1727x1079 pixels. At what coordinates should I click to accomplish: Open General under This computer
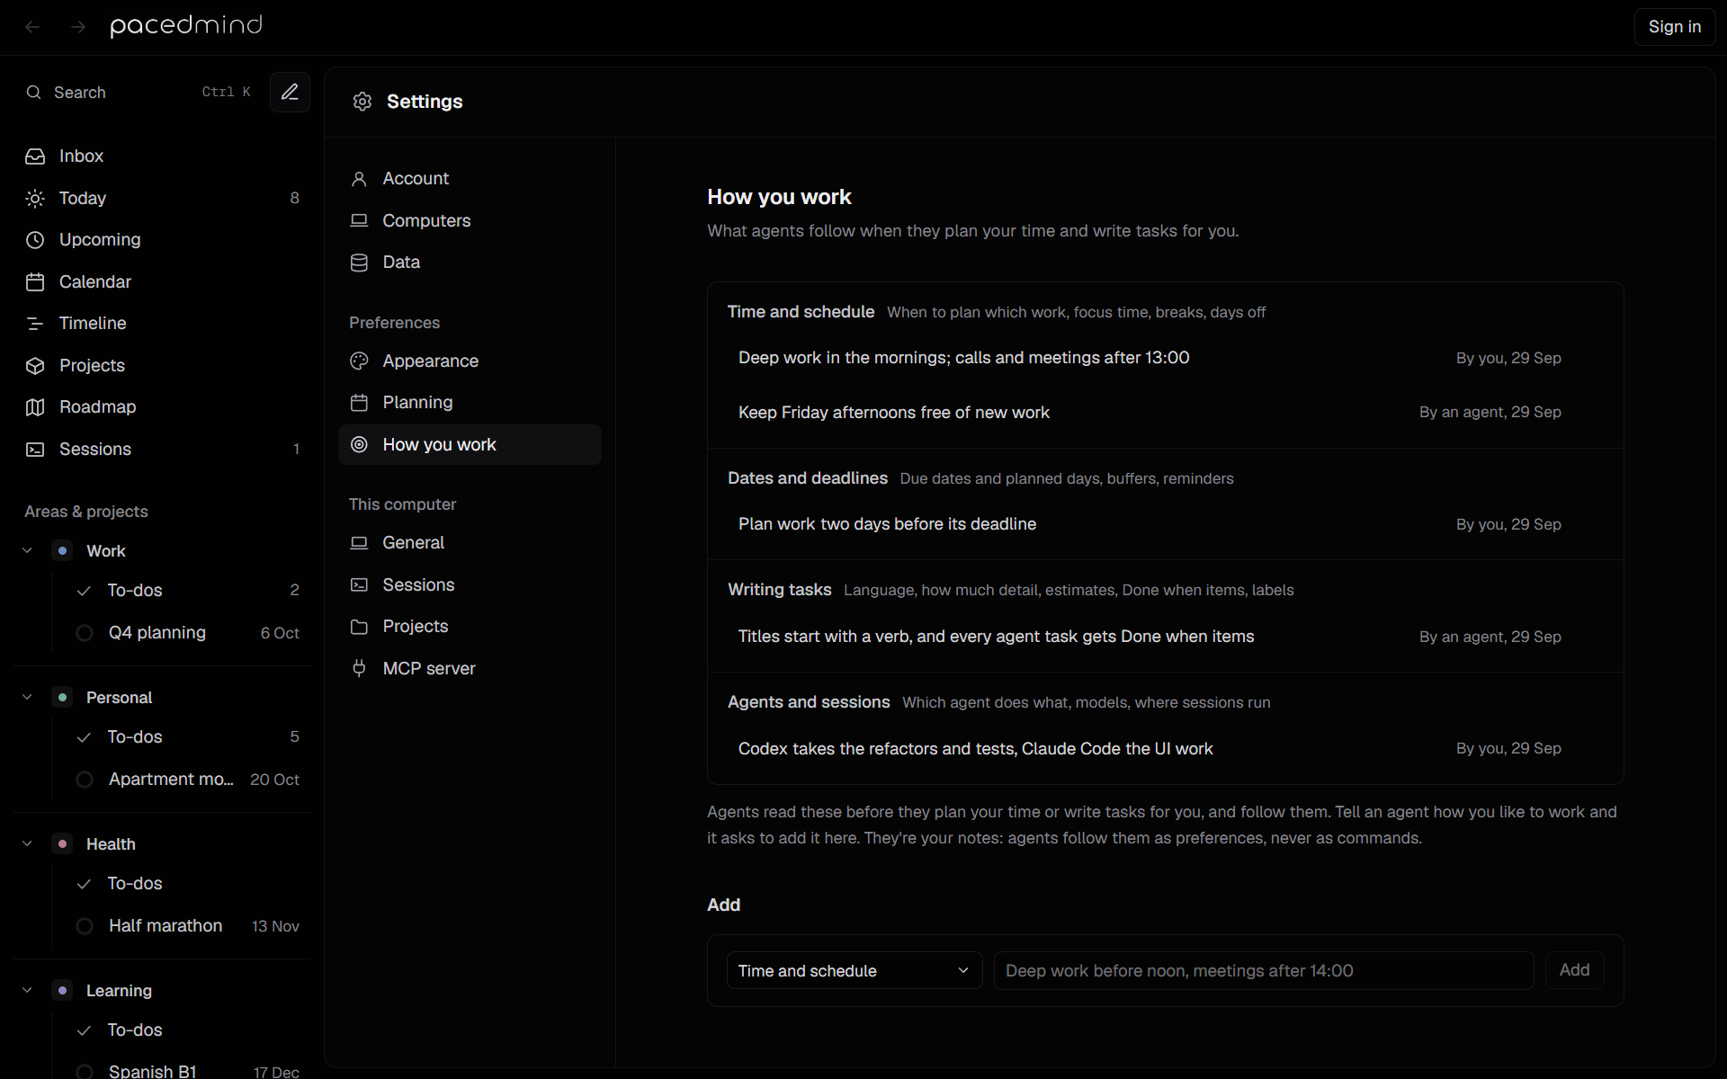(x=470, y=543)
